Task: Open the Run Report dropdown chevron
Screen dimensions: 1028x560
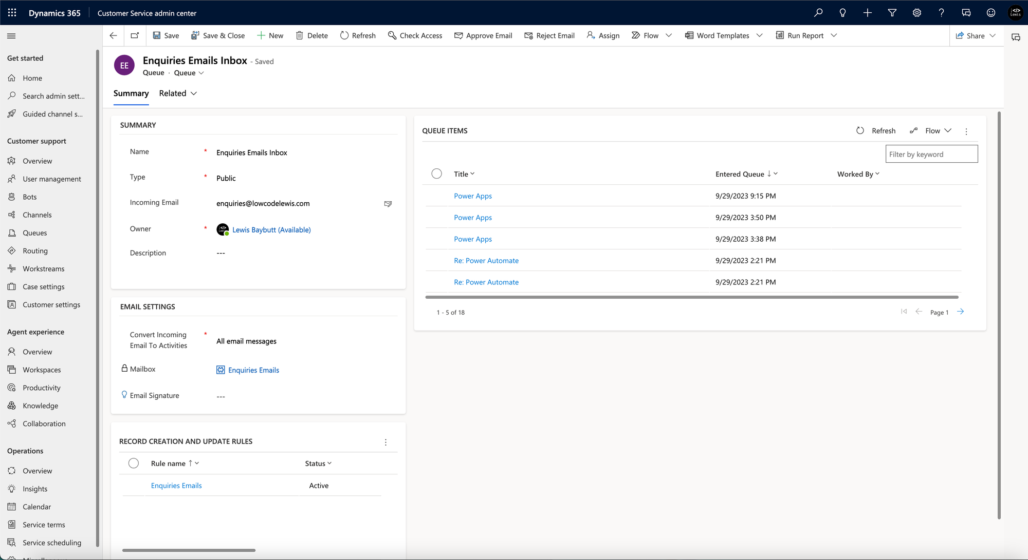Action: (x=834, y=35)
